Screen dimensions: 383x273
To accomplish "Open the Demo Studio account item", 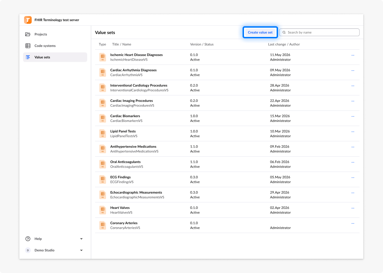I will pyautogui.click(x=55, y=250).
